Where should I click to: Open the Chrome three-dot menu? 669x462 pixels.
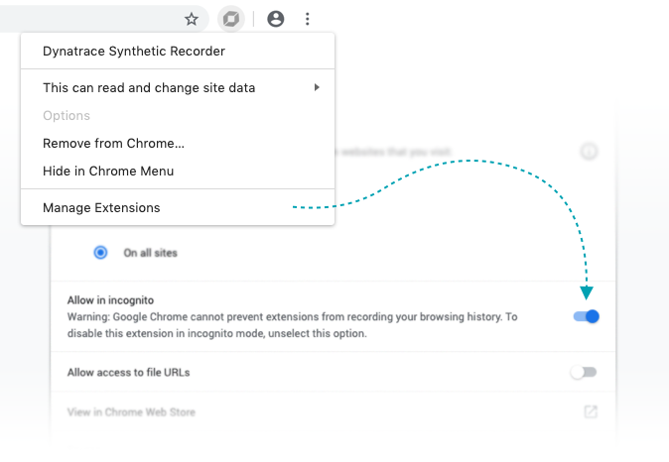[x=307, y=19]
